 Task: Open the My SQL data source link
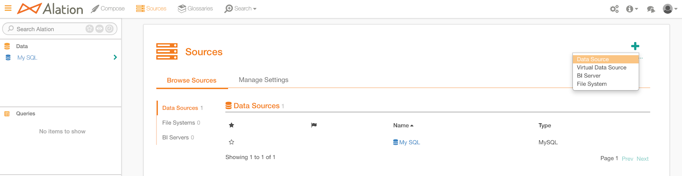click(407, 142)
